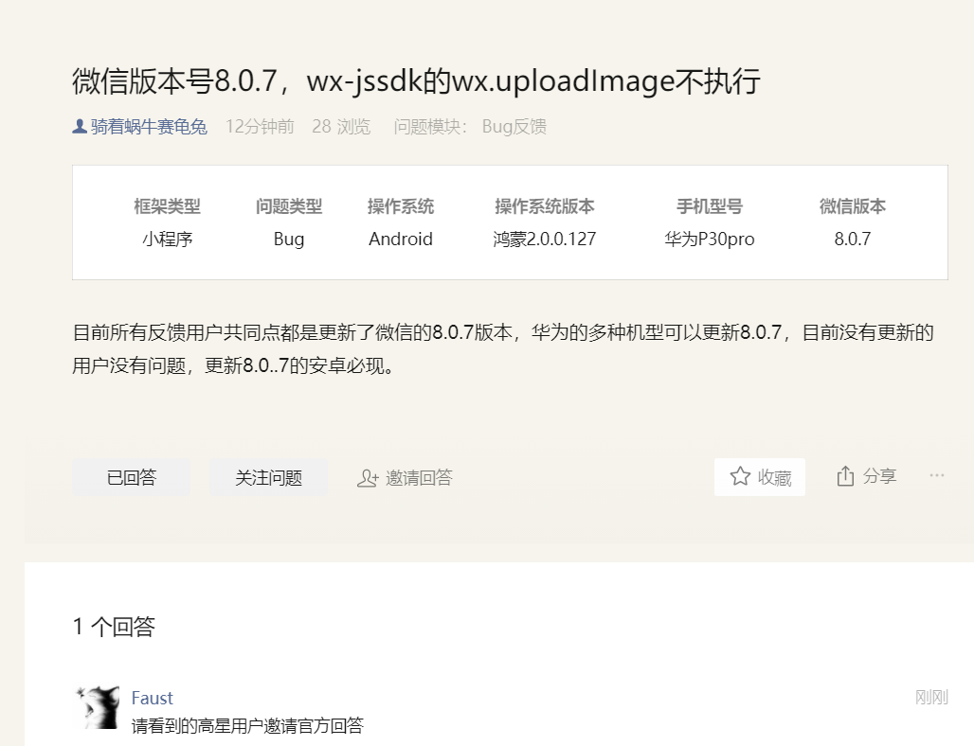Follow the question via 关注问题

coord(268,477)
